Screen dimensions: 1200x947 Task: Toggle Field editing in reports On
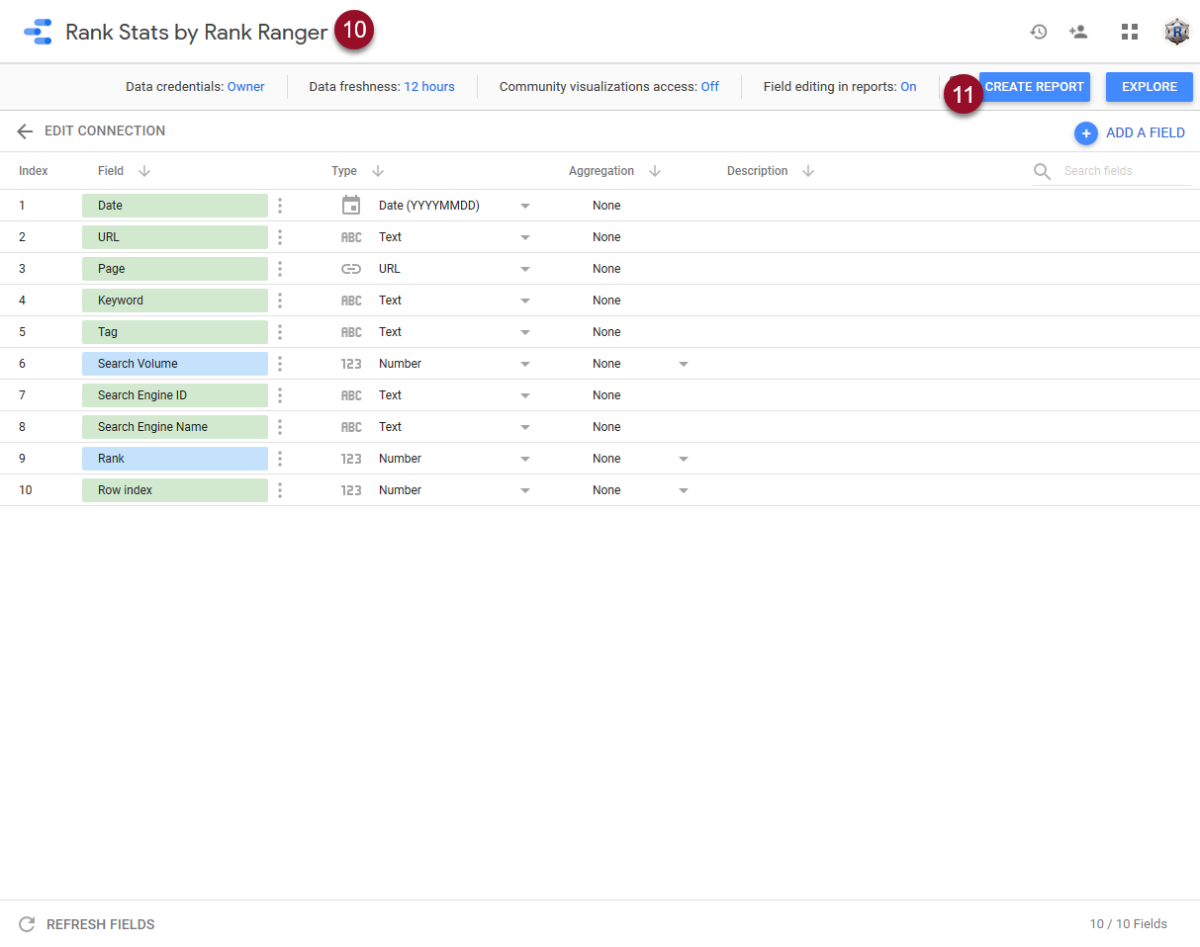pos(907,87)
